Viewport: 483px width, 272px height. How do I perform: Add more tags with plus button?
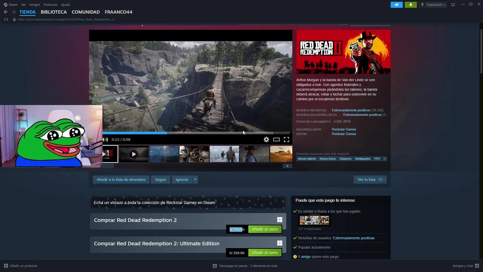(385, 159)
